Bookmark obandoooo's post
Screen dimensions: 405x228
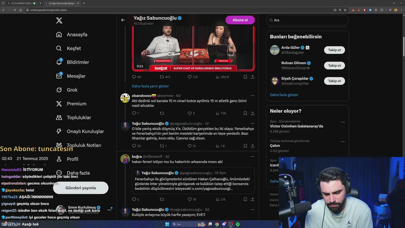[245, 113]
